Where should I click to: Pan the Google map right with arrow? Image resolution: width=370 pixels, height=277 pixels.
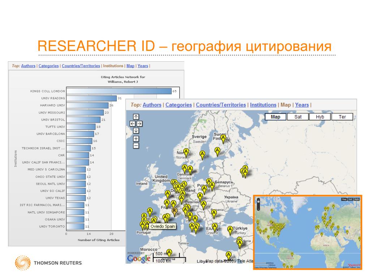pos(139,123)
